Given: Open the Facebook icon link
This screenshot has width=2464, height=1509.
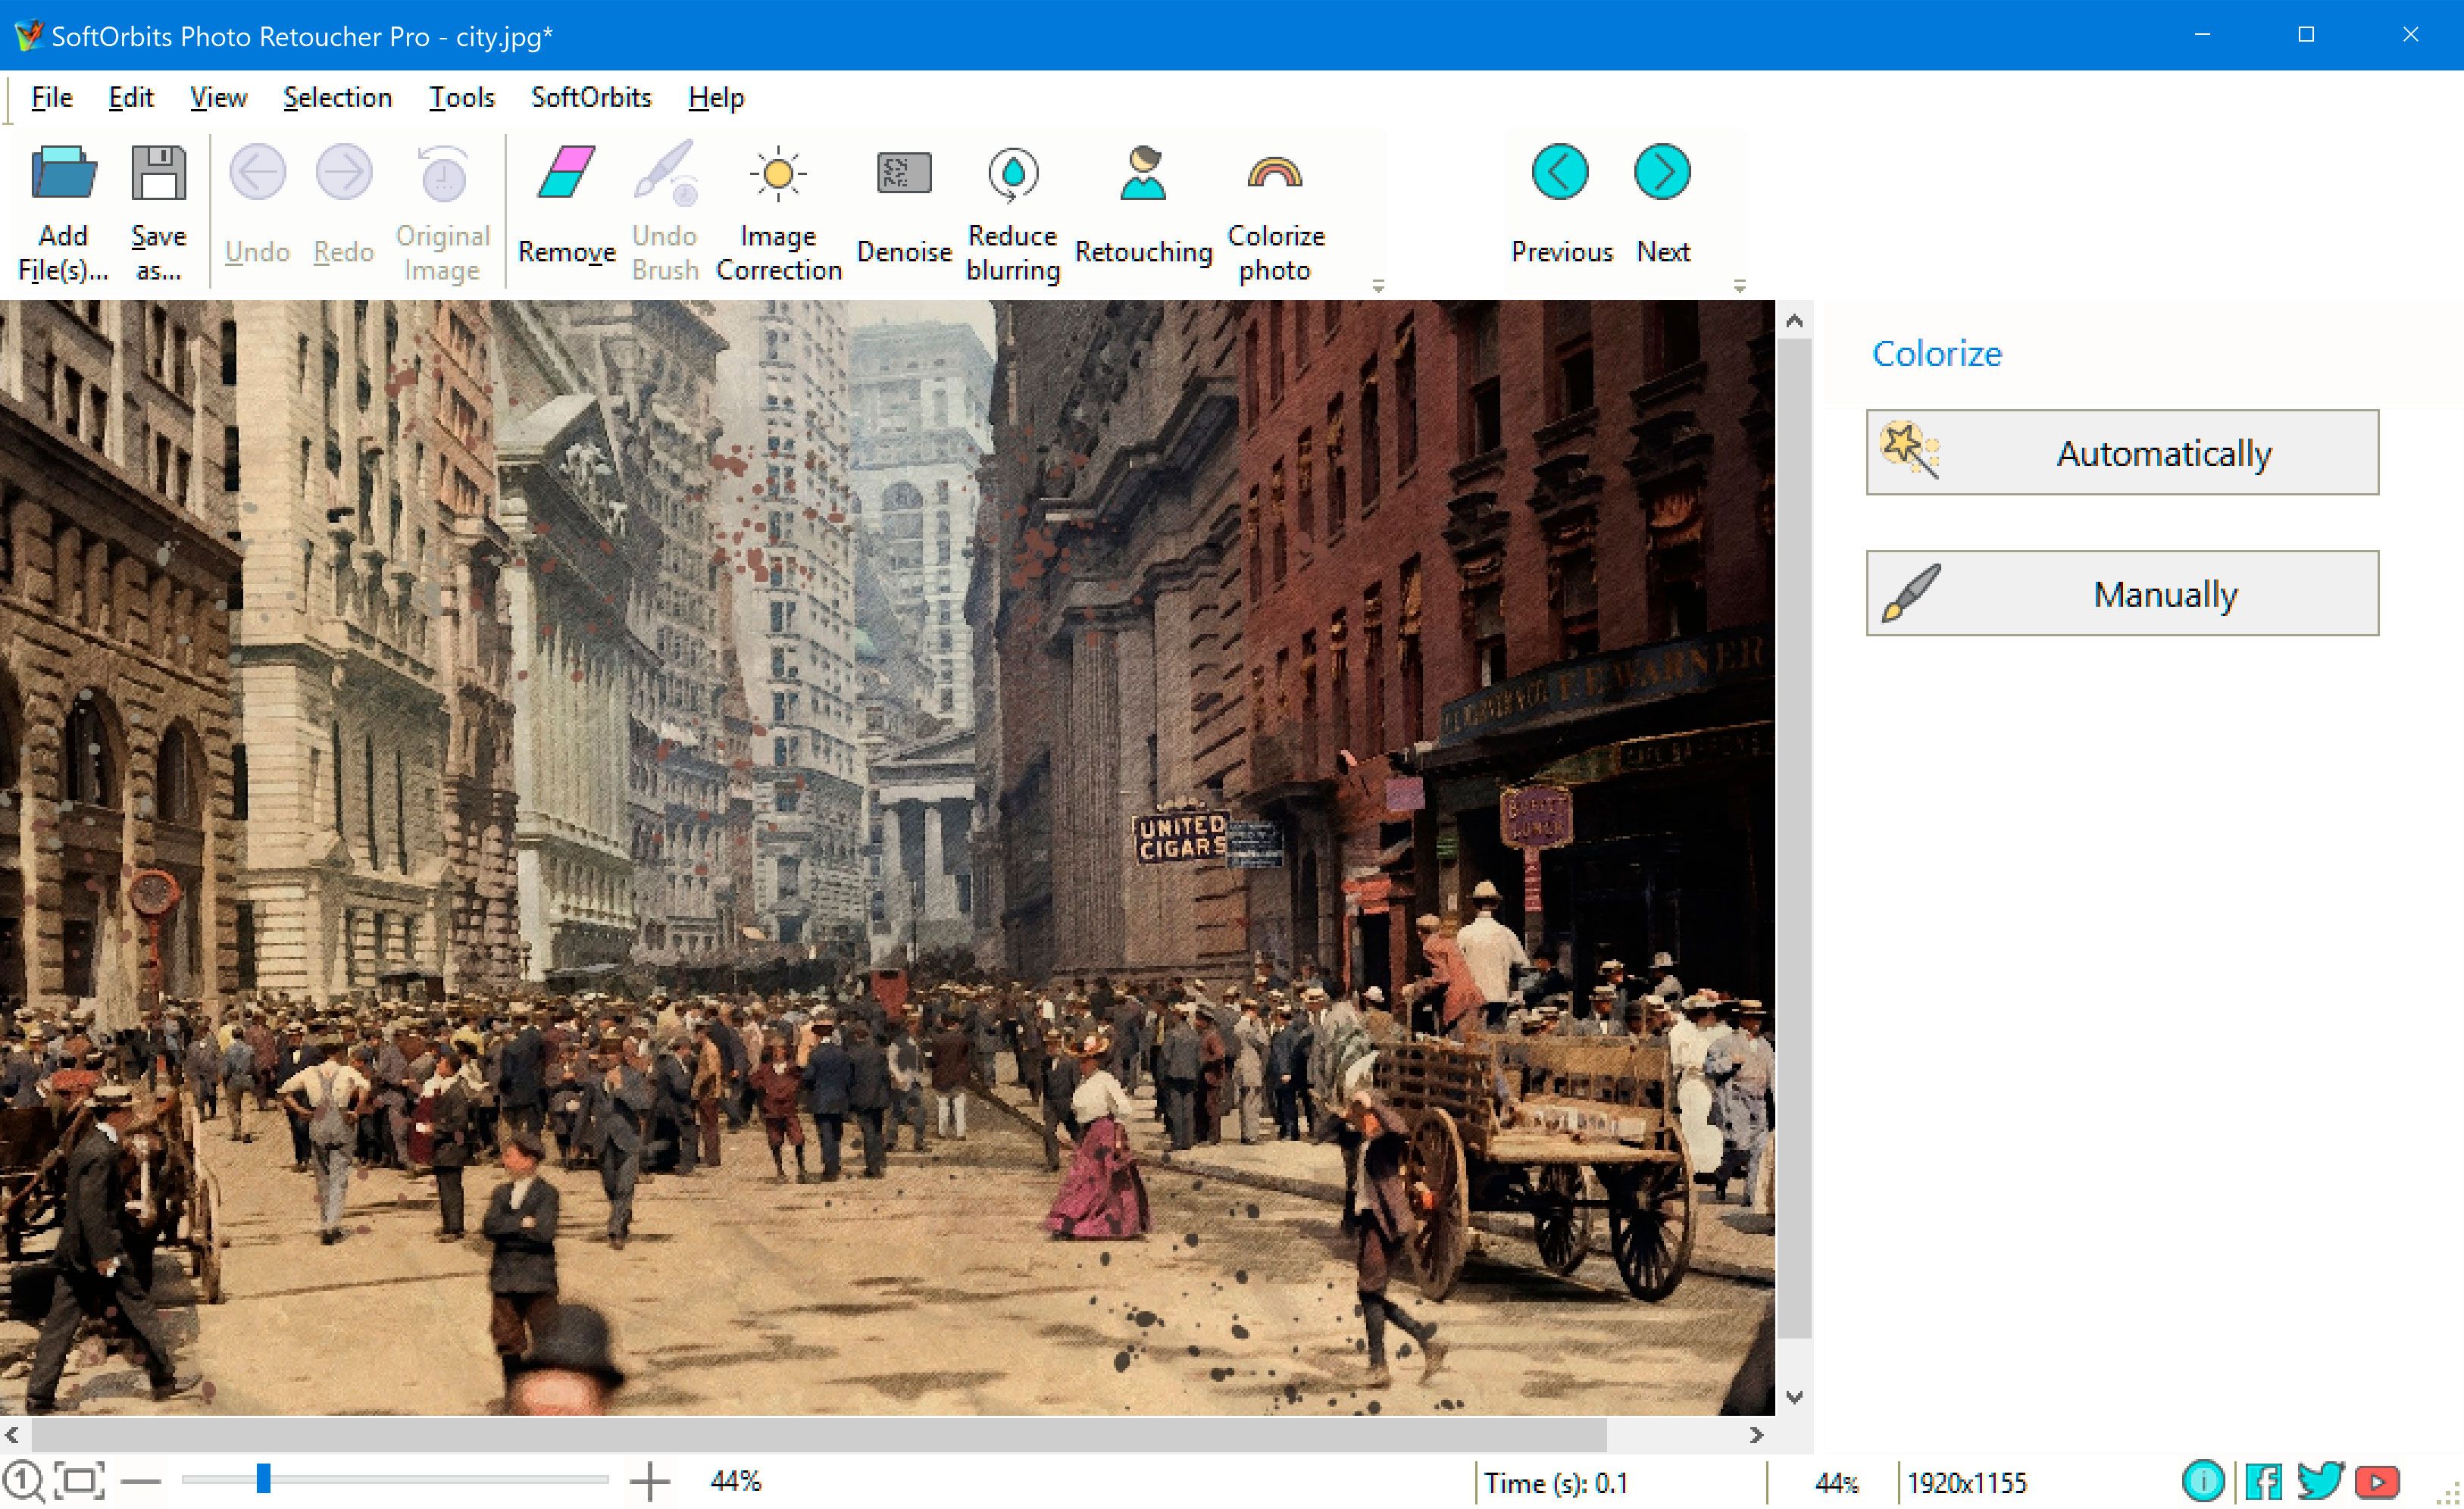Looking at the screenshot, I should coord(2263,1481).
